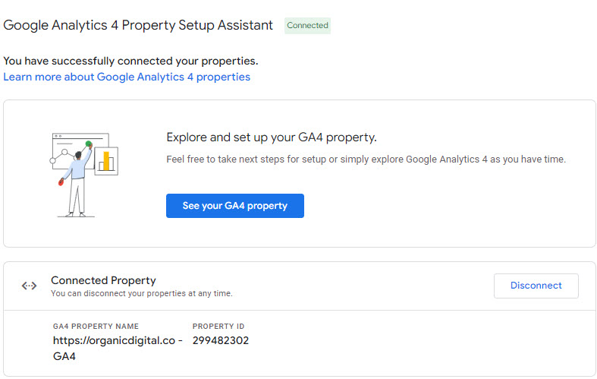The image size is (597, 379).
Task: Click the Feel free to take next steps text
Action: click(x=366, y=159)
